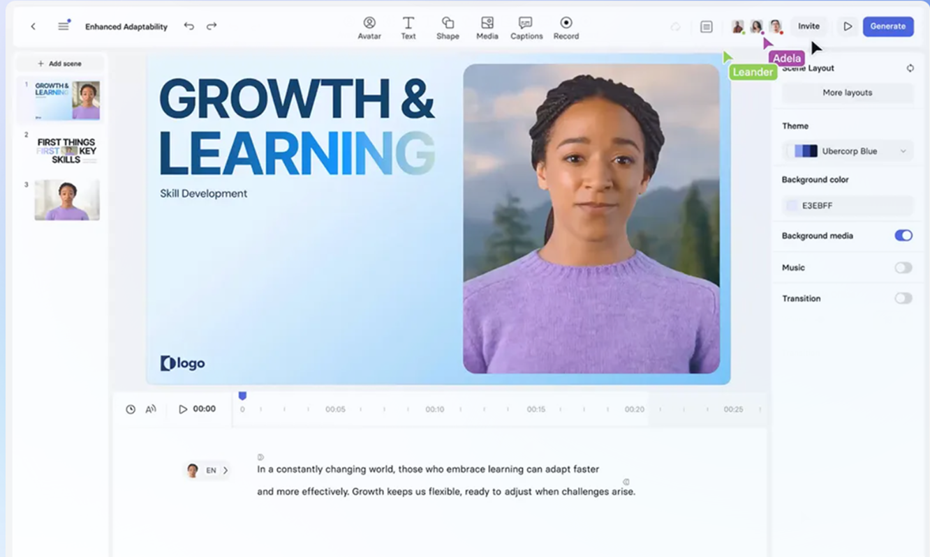930x557 pixels.
Task: Click the More layouts button
Action: point(848,93)
